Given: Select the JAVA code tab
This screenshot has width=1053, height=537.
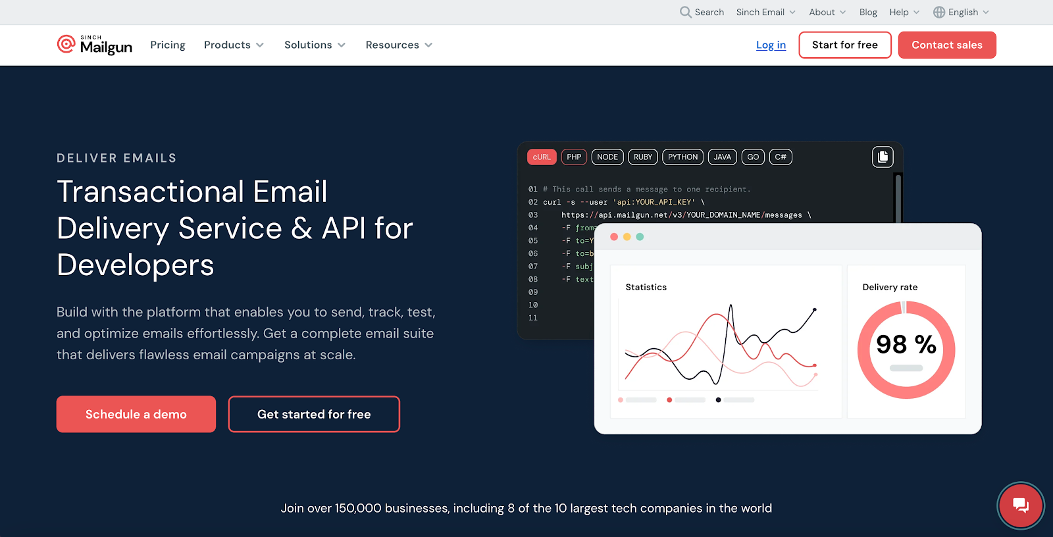Looking at the screenshot, I should pos(723,157).
